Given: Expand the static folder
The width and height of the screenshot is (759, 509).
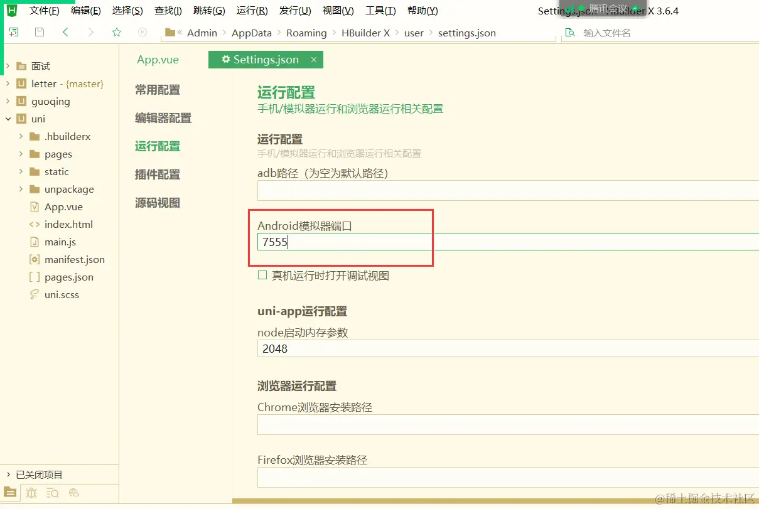Looking at the screenshot, I should [21, 171].
